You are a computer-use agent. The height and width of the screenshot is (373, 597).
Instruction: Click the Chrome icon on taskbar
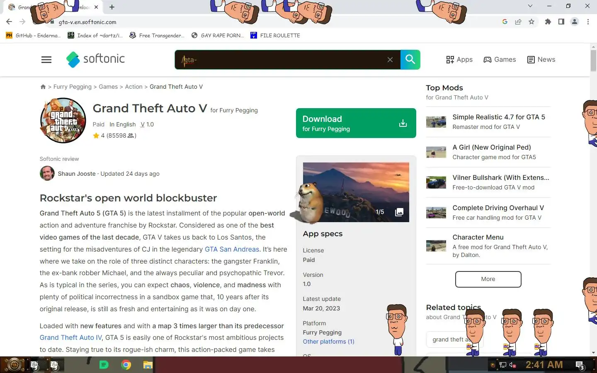click(126, 365)
